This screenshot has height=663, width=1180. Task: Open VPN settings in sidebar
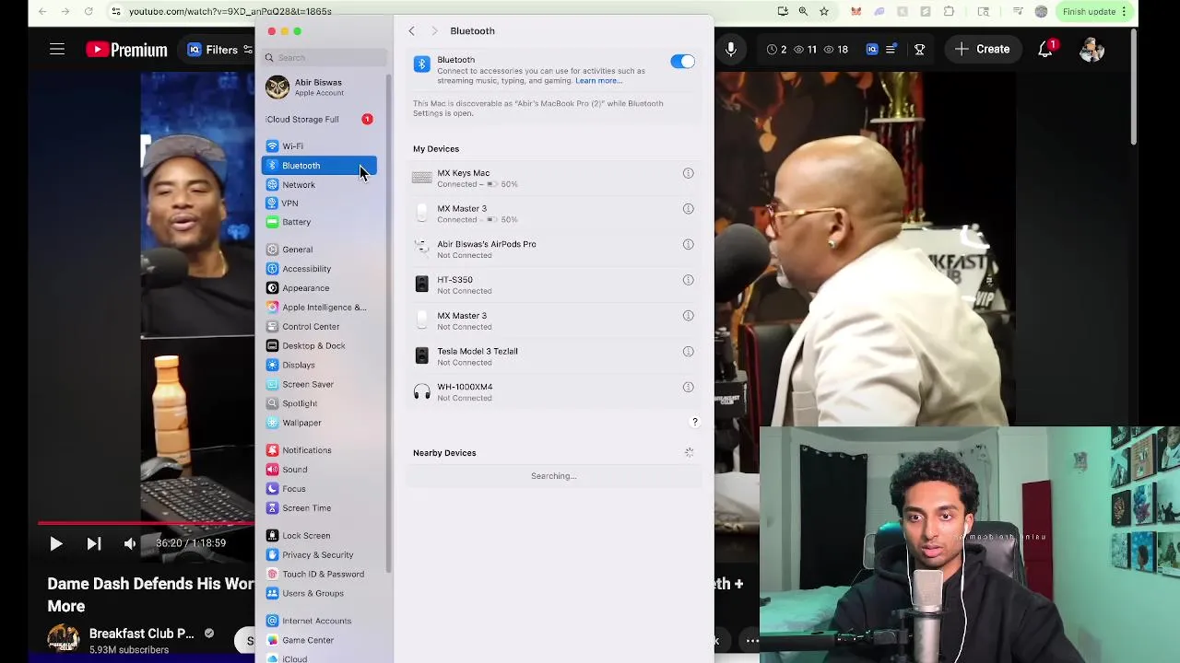319,204
